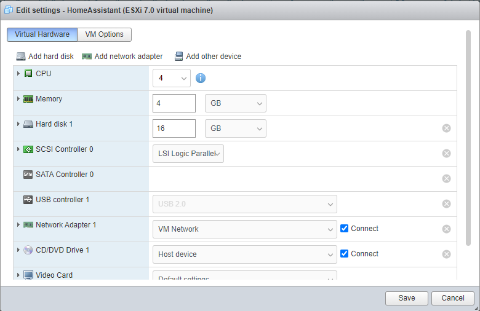Image resolution: width=480 pixels, height=311 pixels.
Task: Click the CD/DVD Drive 1 disc icon
Action: tap(28, 250)
